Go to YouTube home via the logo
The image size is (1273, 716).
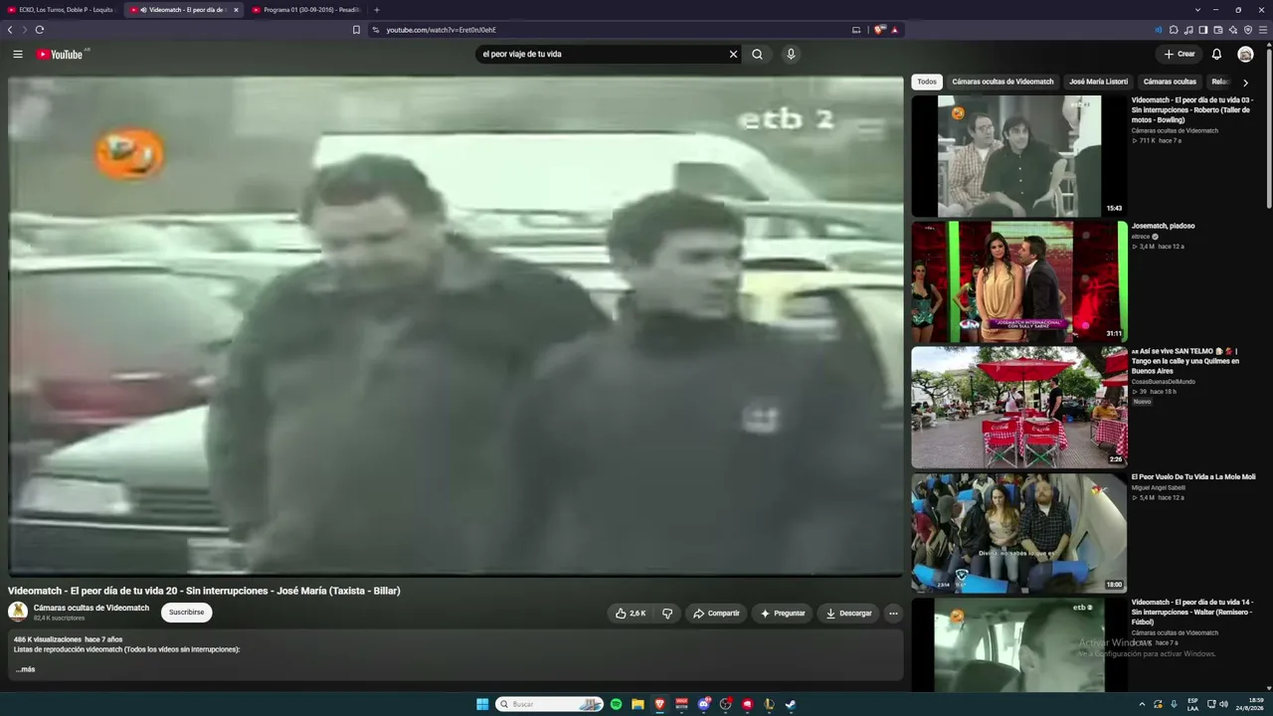(60, 55)
